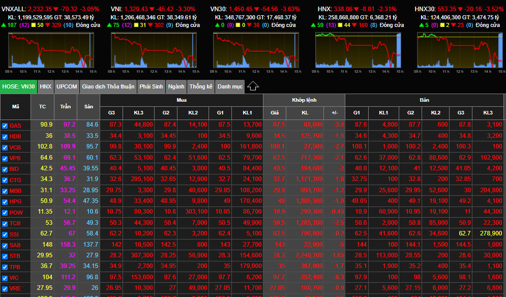
Task: Open the SSI stock symbol link
Action: point(14,235)
